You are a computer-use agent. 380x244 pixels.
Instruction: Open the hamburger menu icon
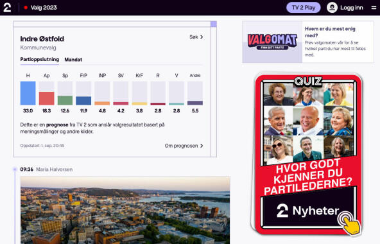pyautogui.click(x=374, y=8)
